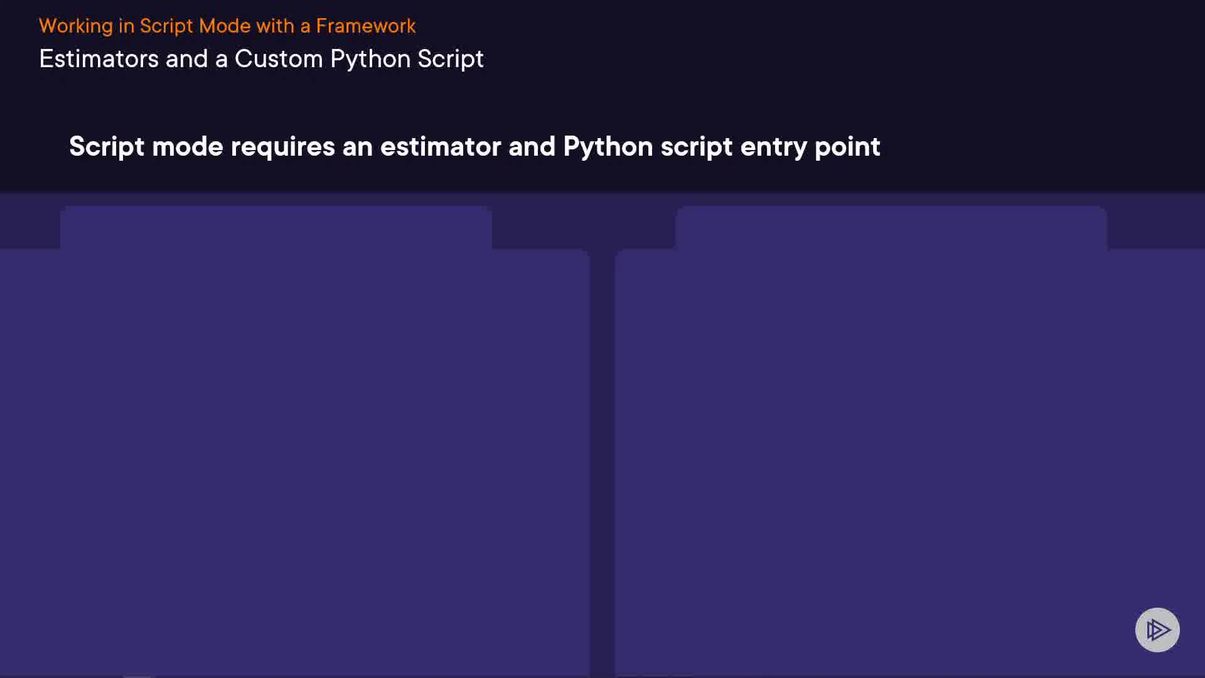Click the left card's raised tab header
This screenshot has height=678, width=1205.
coord(276,227)
